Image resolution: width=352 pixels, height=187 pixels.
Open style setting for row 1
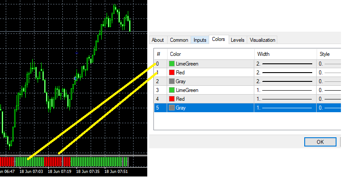329,73
